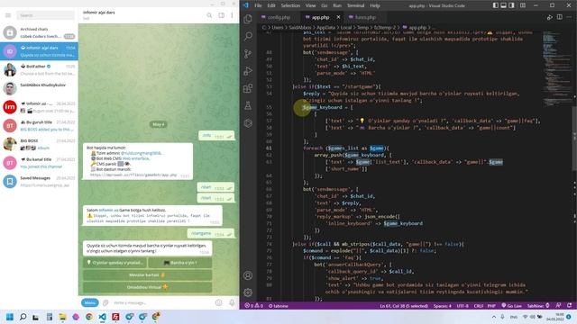This screenshot has height=324, width=577.
Task: Open FileZilla from the taskbar
Action: [115, 317]
